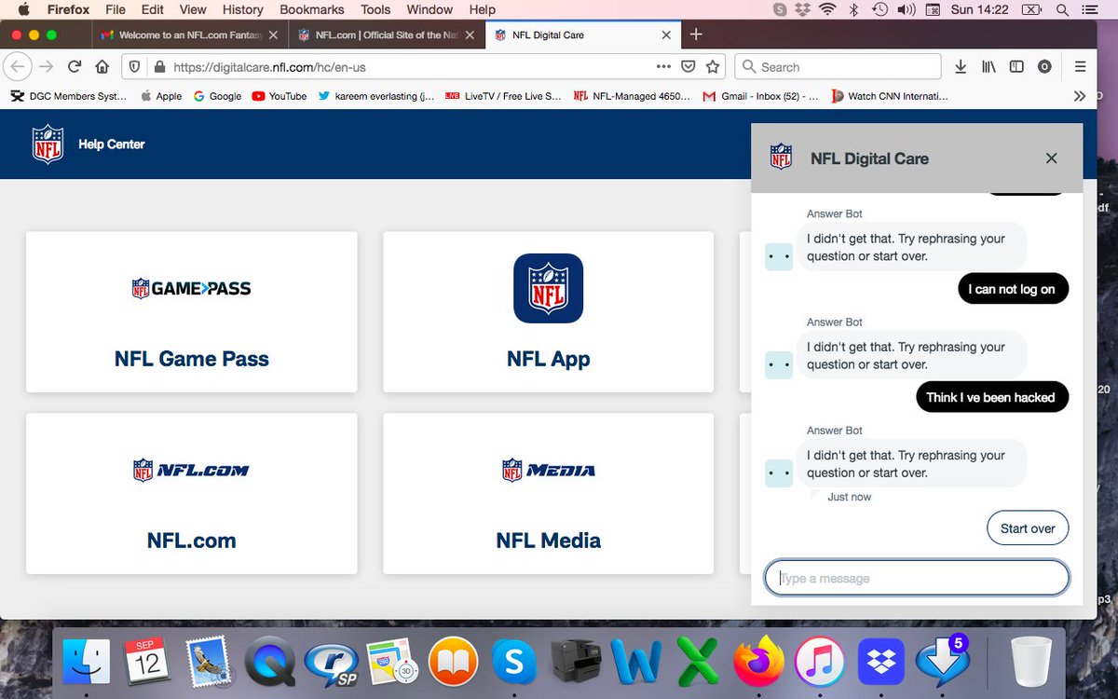Click the Type a message field

(917, 578)
